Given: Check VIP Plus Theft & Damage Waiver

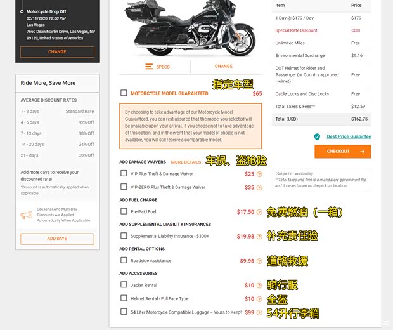Looking at the screenshot, I should [x=124, y=173].
